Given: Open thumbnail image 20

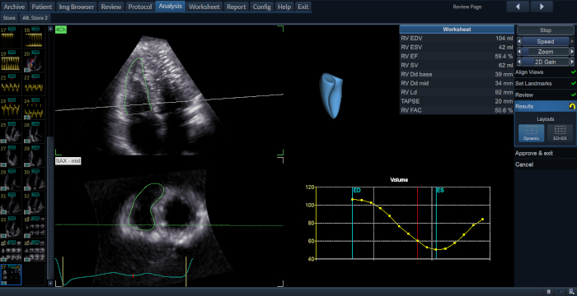Looking at the screenshot, I should click(x=35, y=61).
